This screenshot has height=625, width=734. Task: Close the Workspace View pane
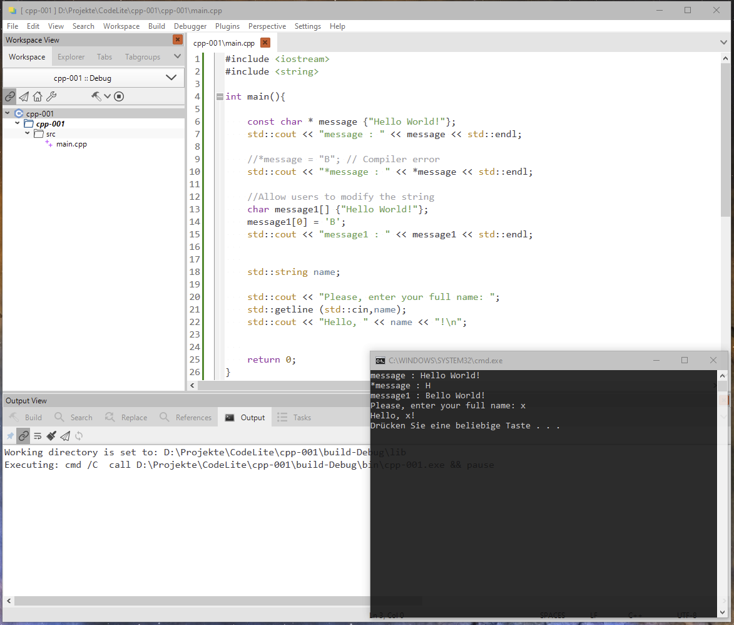(178, 39)
